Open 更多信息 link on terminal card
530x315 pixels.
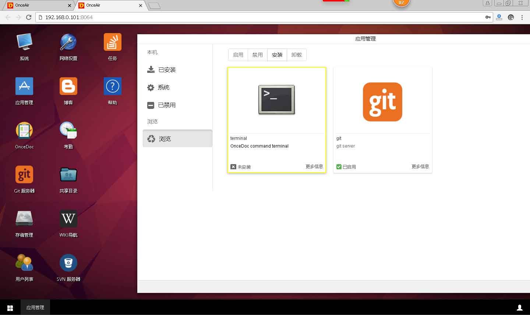tap(314, 167)
